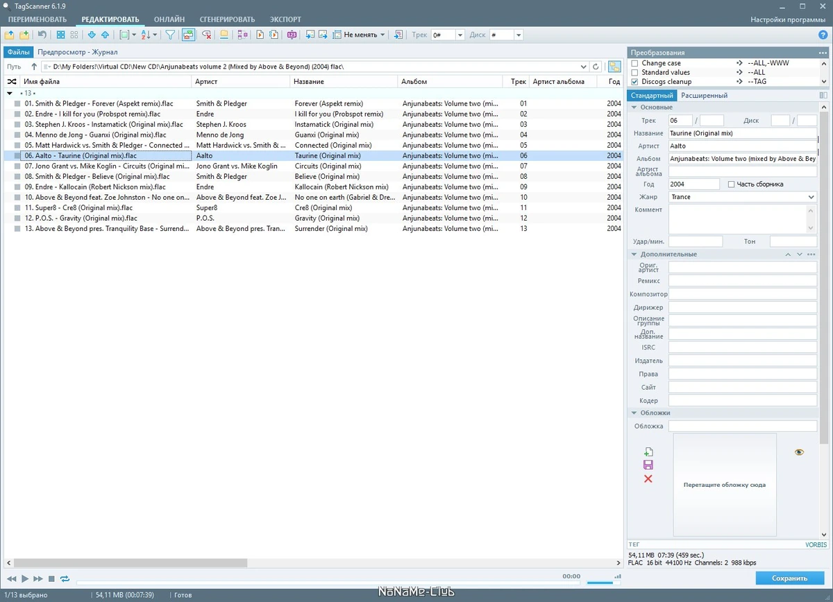Viewport: 833px width, 602px height.
Task: Click the icon right of the 'Не менять' dropdown
Action: 398,35
